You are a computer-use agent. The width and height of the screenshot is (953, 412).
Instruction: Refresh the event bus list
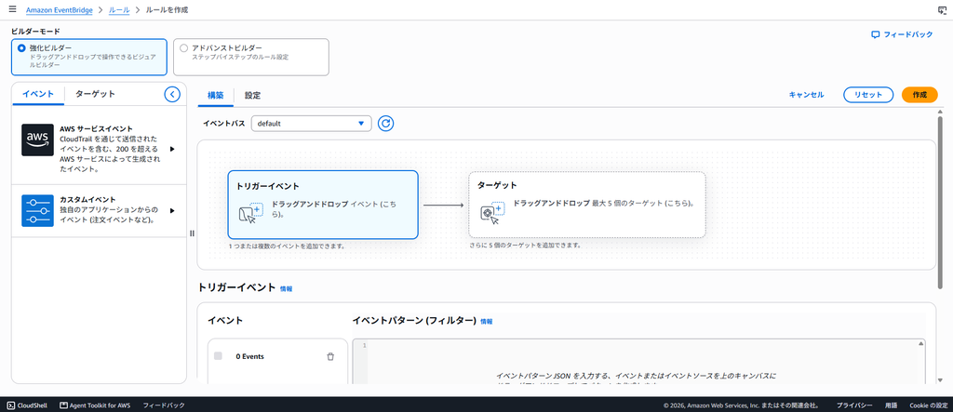point(385,124)
